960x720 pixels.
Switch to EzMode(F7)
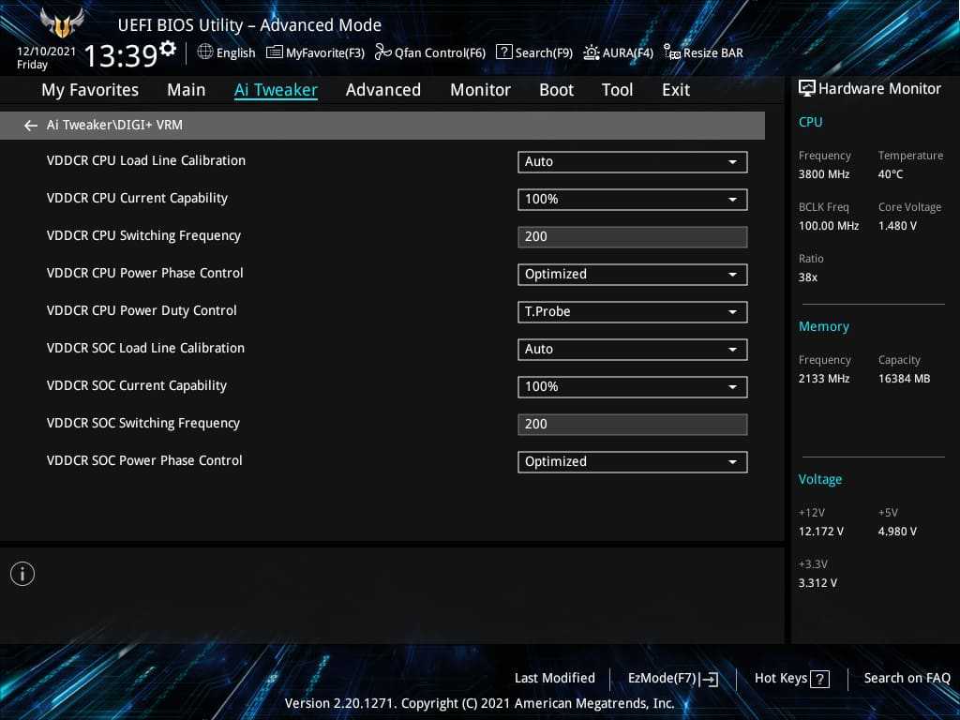[x=672, y=679]
